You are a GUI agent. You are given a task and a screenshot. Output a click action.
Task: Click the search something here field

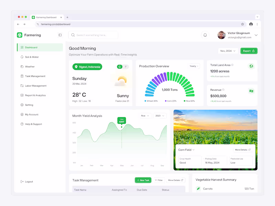point(93,35)
